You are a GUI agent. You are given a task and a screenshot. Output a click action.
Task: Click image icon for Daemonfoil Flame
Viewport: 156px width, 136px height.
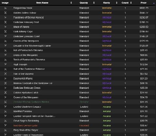(x=6, y=78)
